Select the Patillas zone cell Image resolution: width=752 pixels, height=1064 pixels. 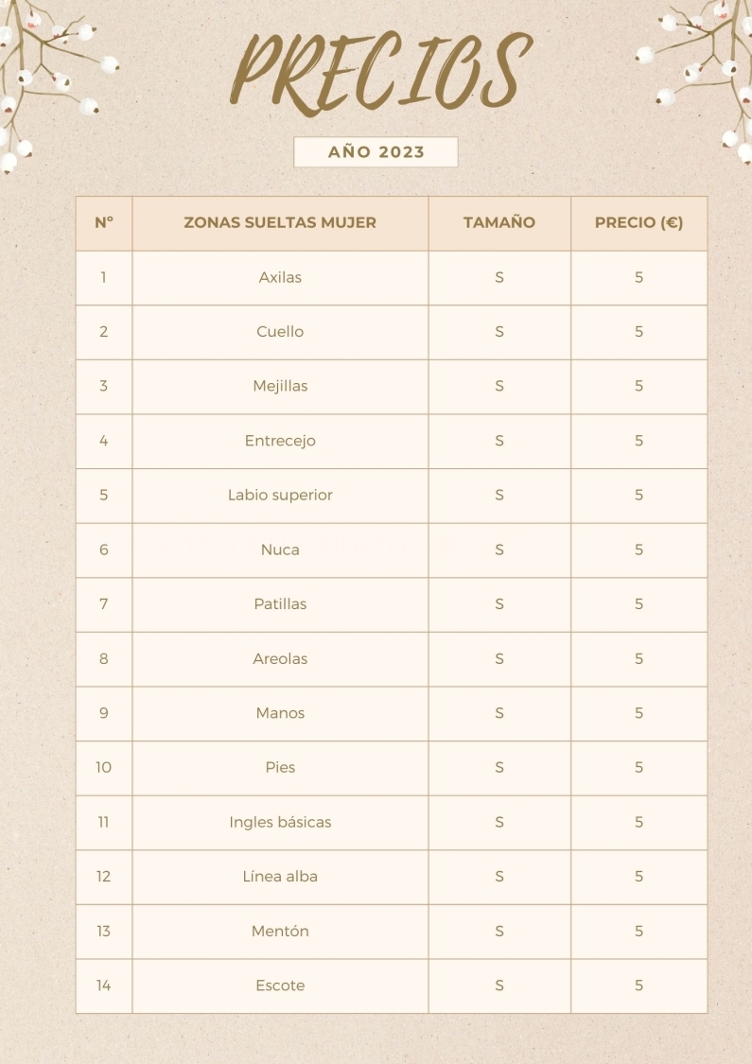[x=280, y=604]
